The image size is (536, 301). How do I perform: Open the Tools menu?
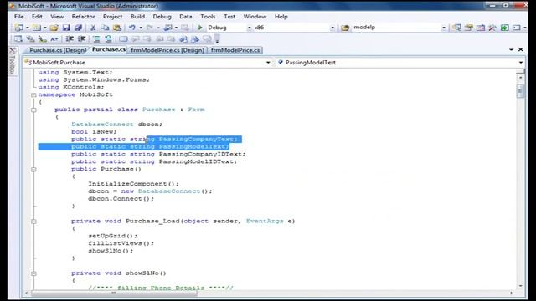pos(208,17)
